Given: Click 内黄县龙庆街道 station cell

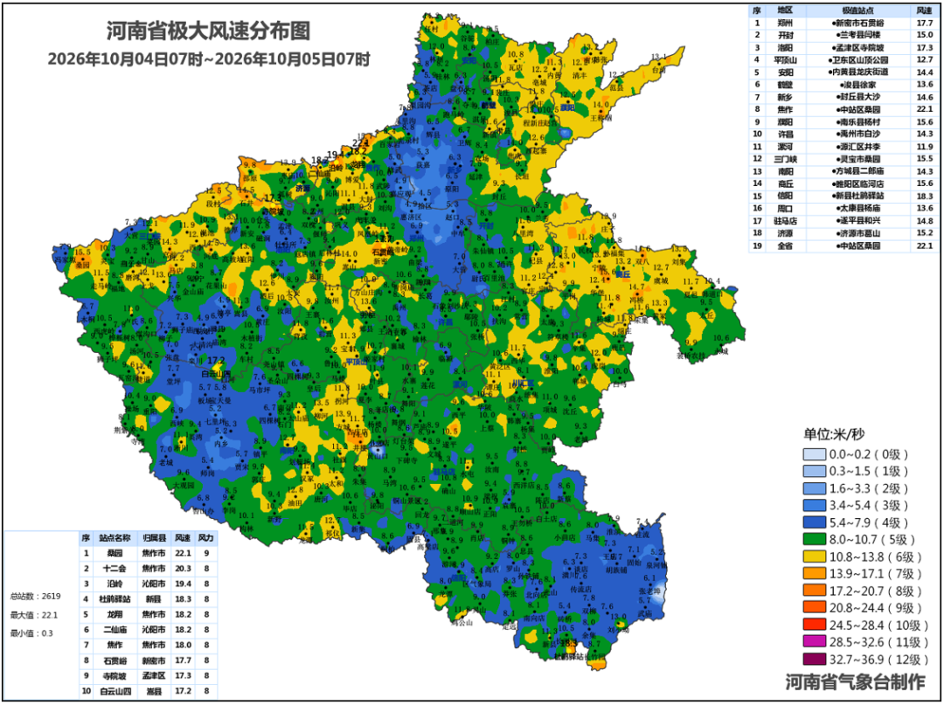Looking at the screenshot, I should click(857, 73).
